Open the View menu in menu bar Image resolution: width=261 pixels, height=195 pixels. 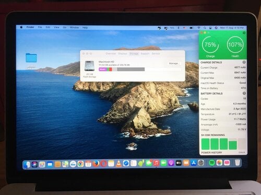(56, 28)
